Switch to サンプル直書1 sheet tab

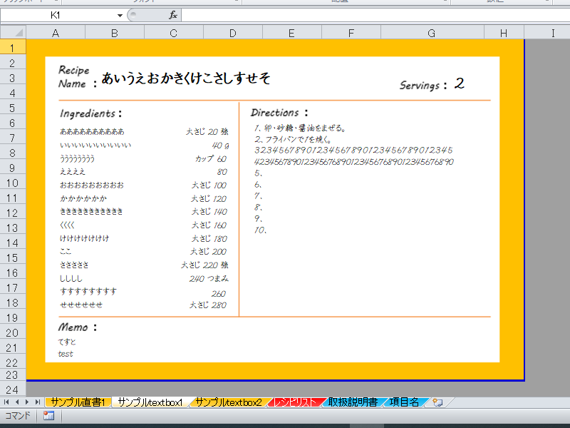78,402
